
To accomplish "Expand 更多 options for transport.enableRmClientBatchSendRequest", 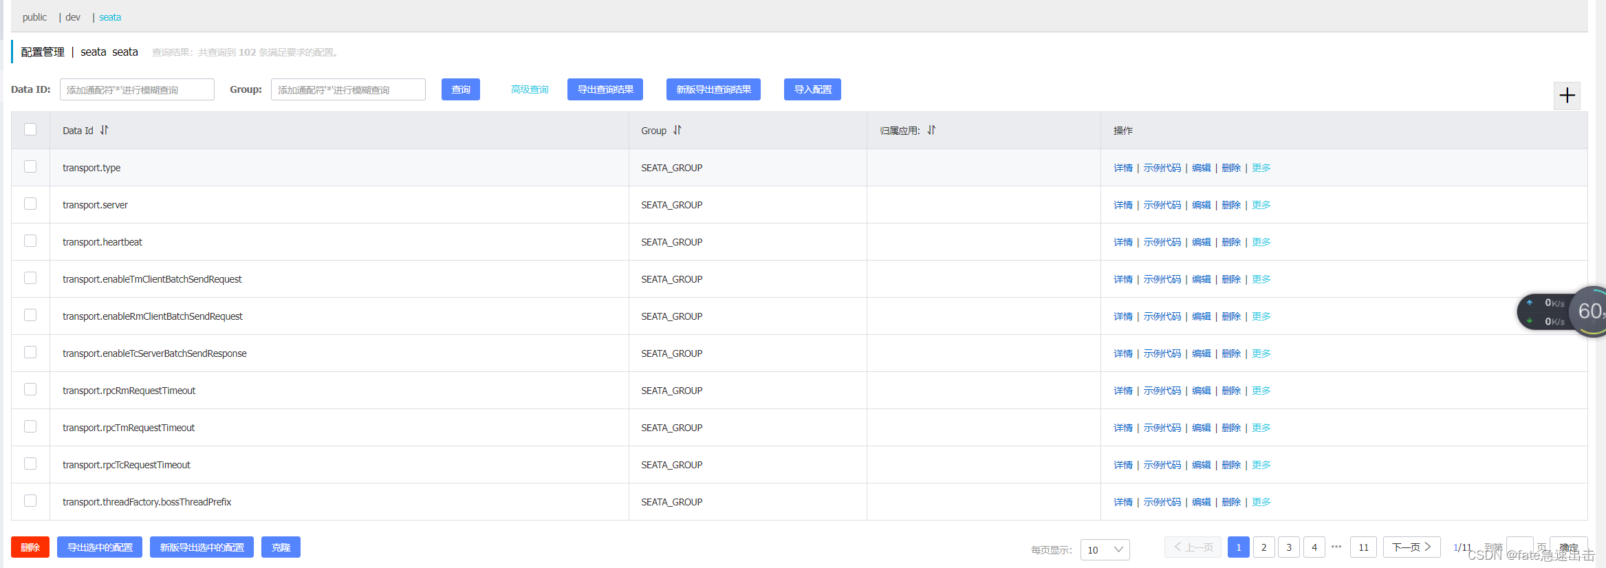I will (1261, 316).
